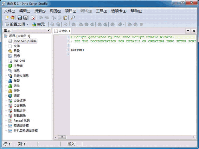Click the Redo arrow icon
The width and height of the screenshot is (199, 149).
click(x=47, y=18)
